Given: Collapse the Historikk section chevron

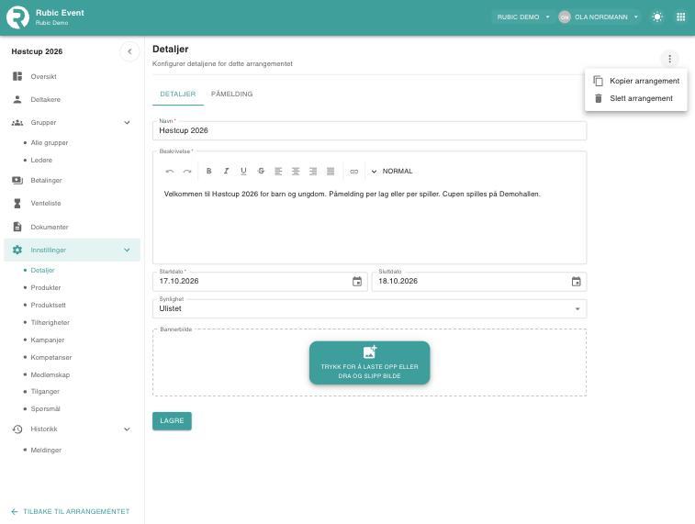Looking at the screenshot, I should (128, 429).
